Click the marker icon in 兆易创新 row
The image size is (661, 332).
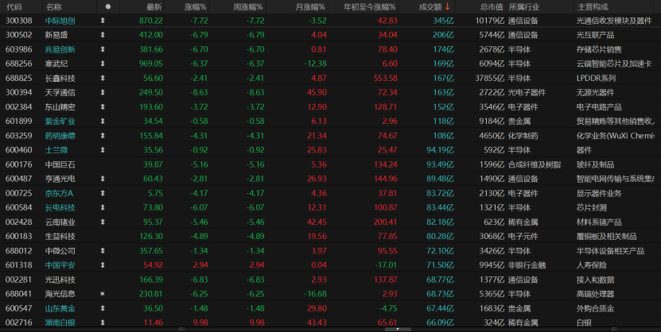coord(103,49)
